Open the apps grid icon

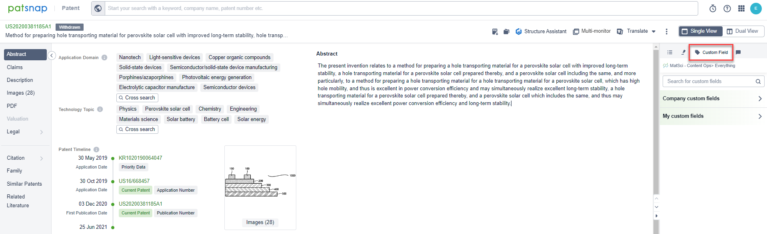pyautogui.click(x=741, y=8)
